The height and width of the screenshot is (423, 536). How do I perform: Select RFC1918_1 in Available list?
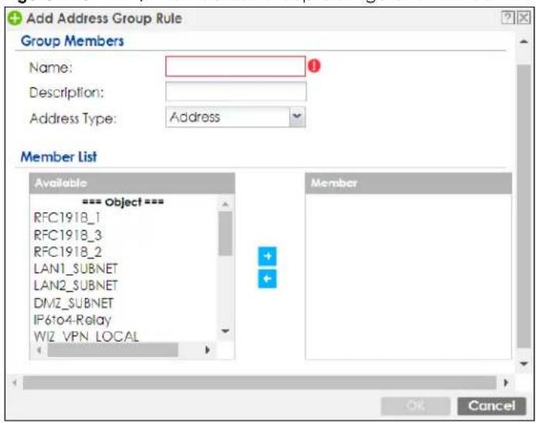point(67,218)
